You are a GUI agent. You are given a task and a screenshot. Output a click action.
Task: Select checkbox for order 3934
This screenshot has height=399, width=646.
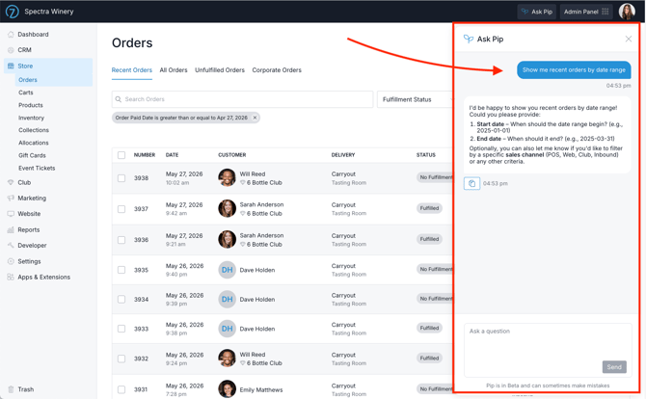121,300
